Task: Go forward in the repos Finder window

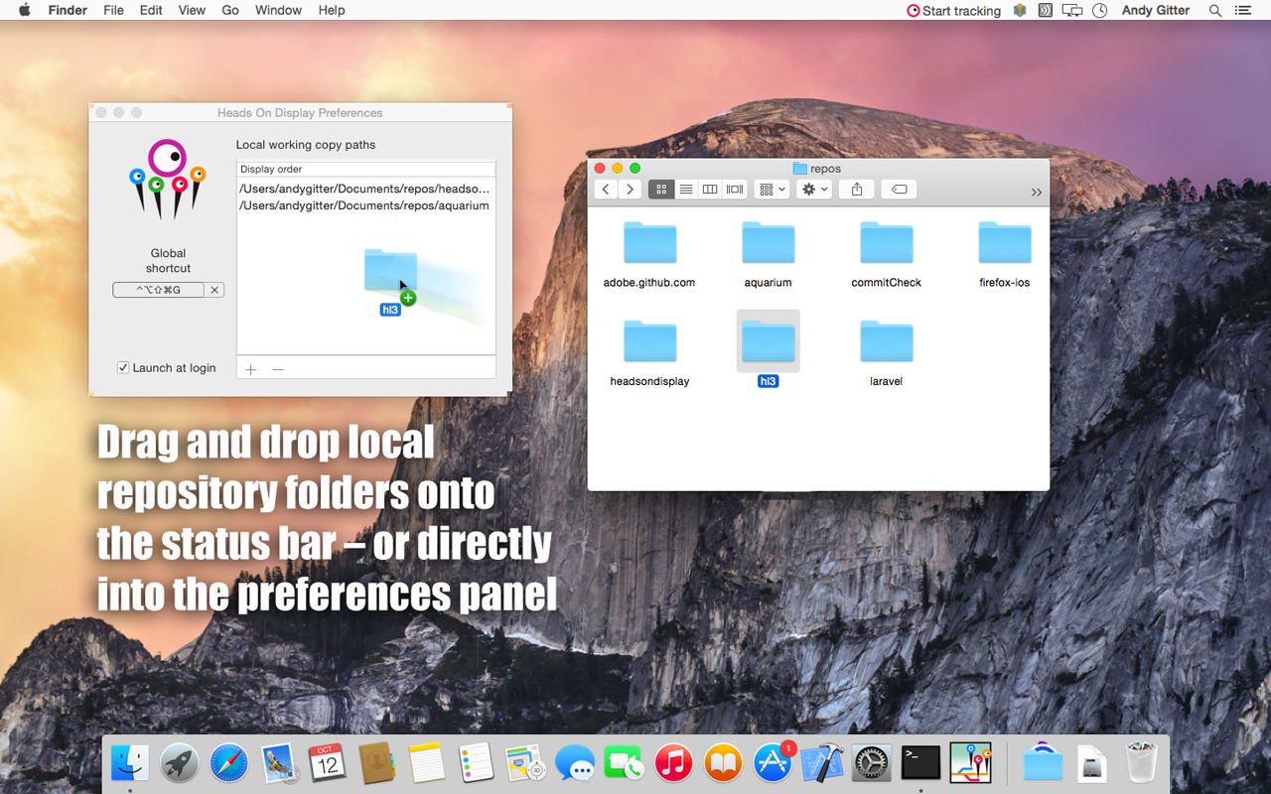Action: (631, 189)
